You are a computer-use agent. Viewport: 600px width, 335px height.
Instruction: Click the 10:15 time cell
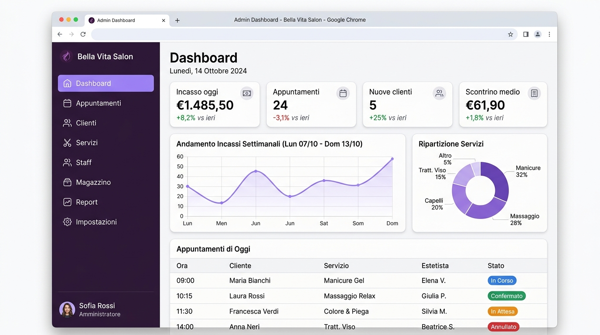[x=184, y=296]
